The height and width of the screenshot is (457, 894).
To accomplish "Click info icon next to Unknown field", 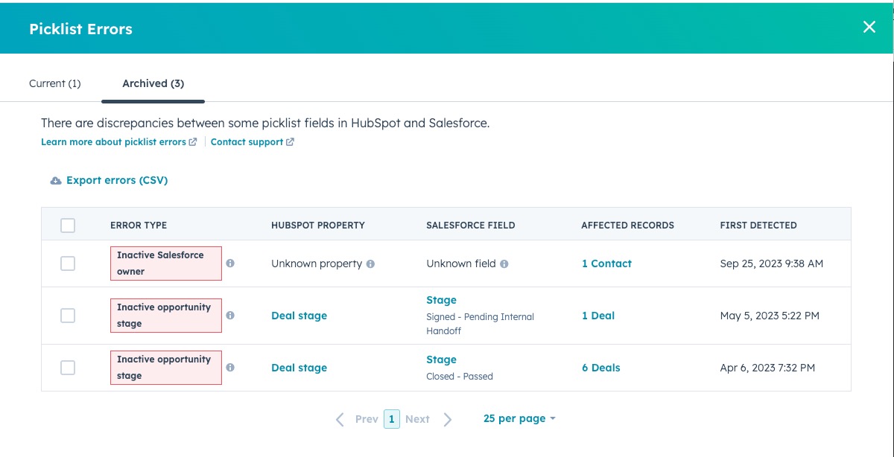I will pyautogui.click(x=504, y=263).
